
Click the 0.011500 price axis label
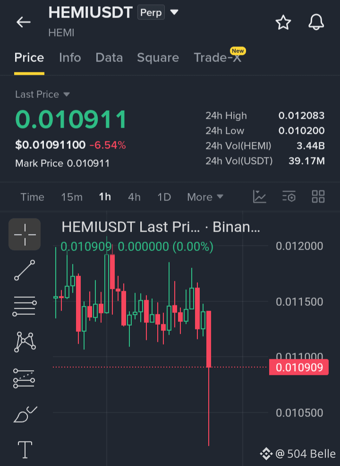pos(299,302)
